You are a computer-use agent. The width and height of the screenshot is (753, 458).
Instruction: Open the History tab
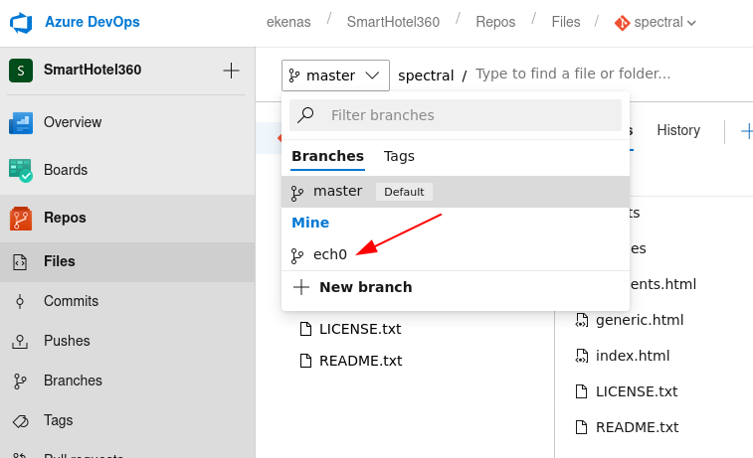pyautogui.click(x=677, y=130)
